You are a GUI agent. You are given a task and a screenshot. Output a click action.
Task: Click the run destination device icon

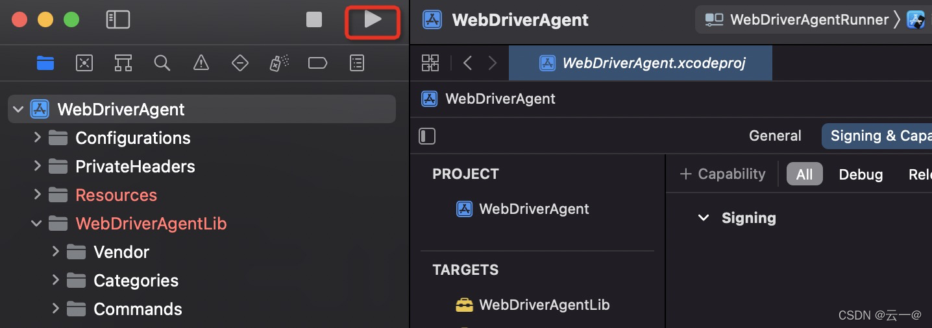pos(916,19)
